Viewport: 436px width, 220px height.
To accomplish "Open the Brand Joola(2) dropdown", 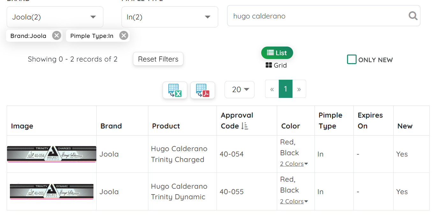I will pos(55,17).
